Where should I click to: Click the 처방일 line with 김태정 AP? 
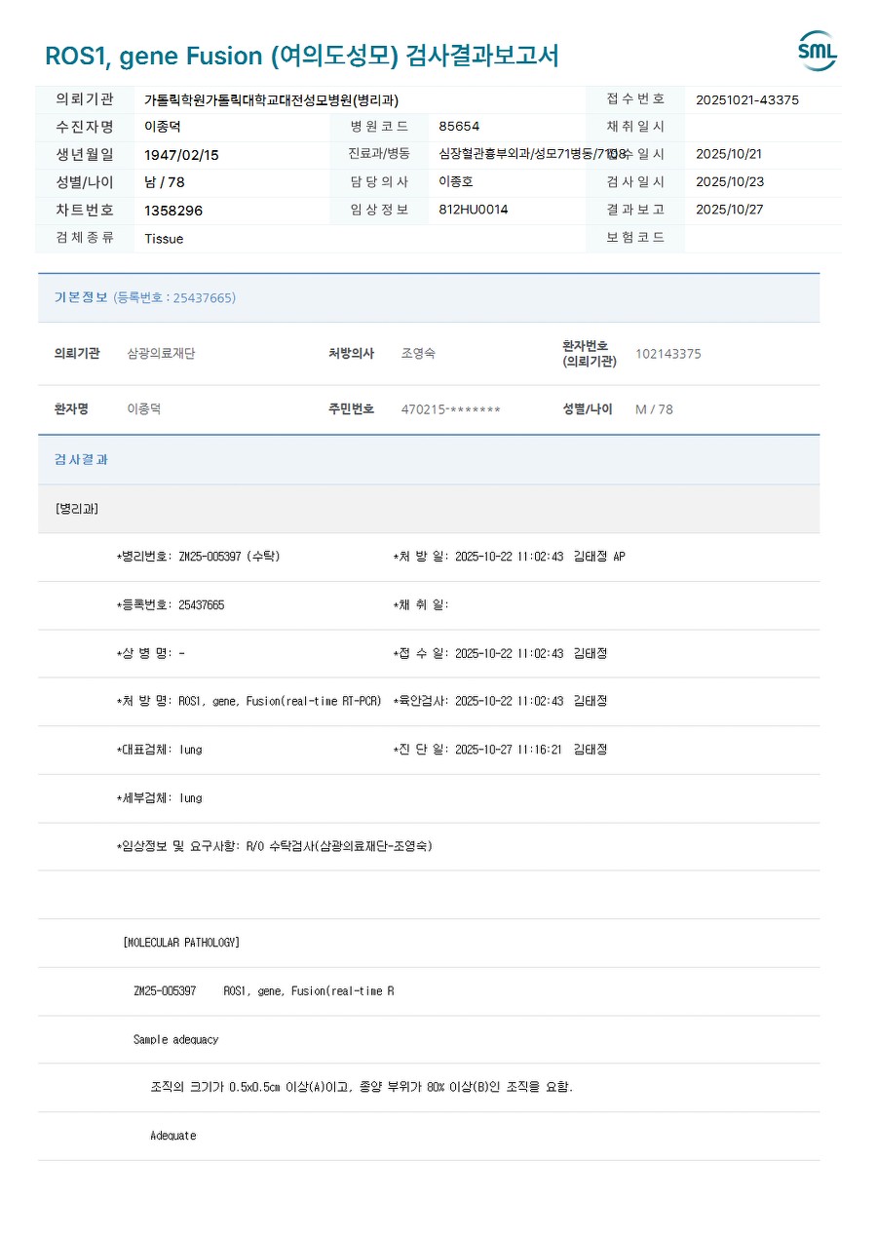(509, 557)
